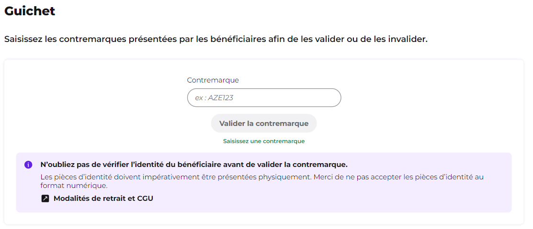Click the Valider la contremarque button
This screenshot has width=533, height=229.
click(264, 123)
